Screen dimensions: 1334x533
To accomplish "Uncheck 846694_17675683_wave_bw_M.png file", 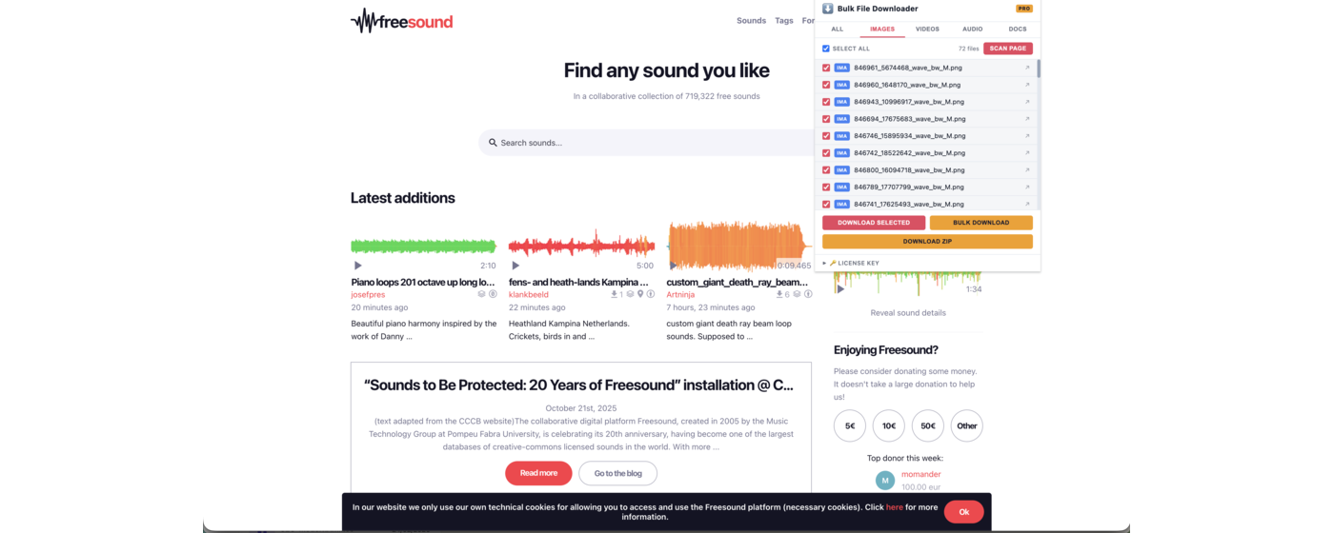I will tap(826, 119).
